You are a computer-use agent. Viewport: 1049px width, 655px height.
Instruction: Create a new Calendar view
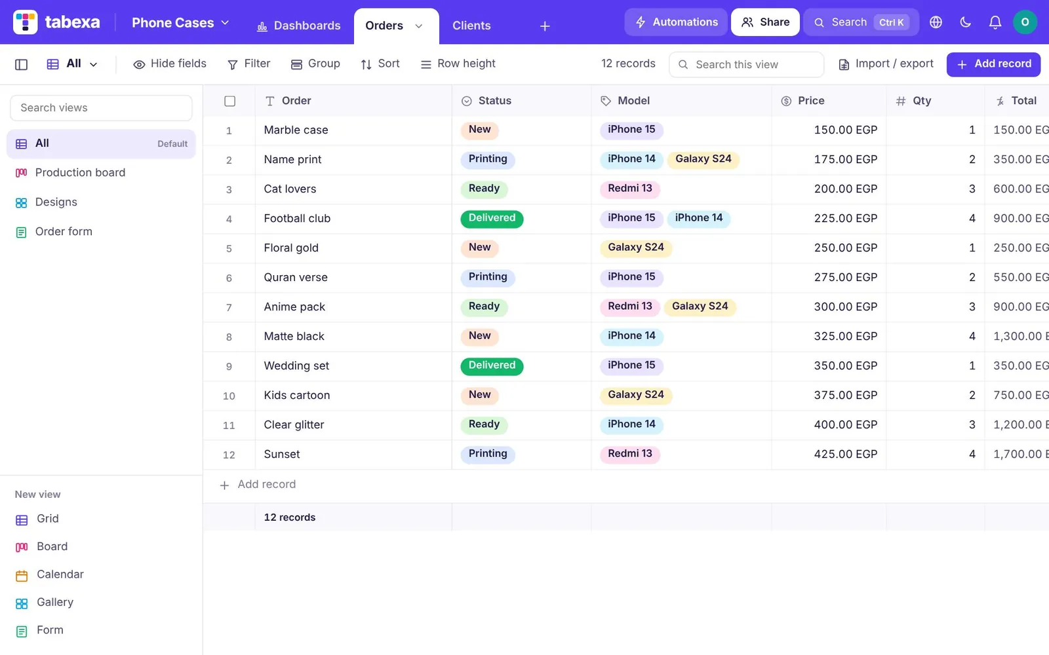click(50, 574)
